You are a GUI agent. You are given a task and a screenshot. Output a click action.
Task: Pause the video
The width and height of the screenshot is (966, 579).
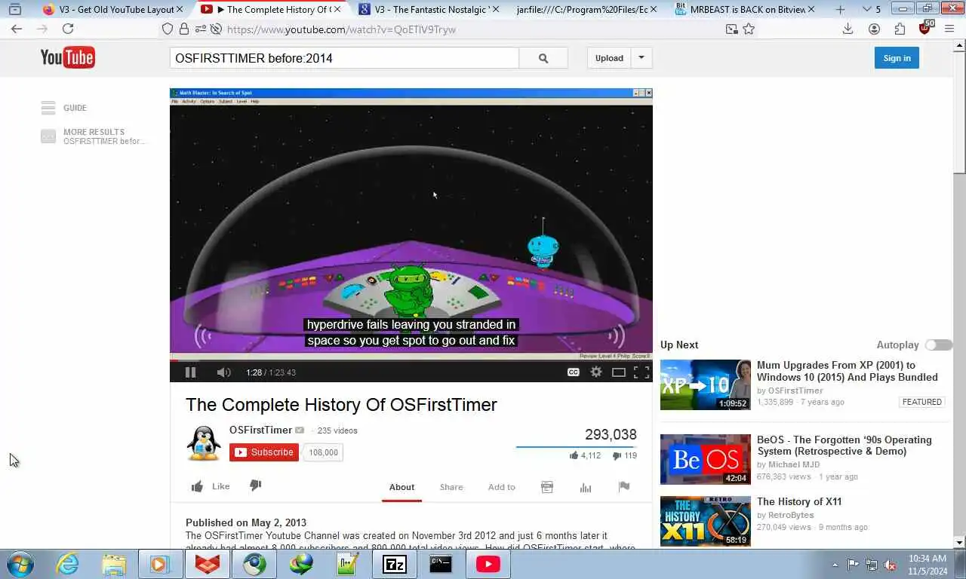point(190,372)
